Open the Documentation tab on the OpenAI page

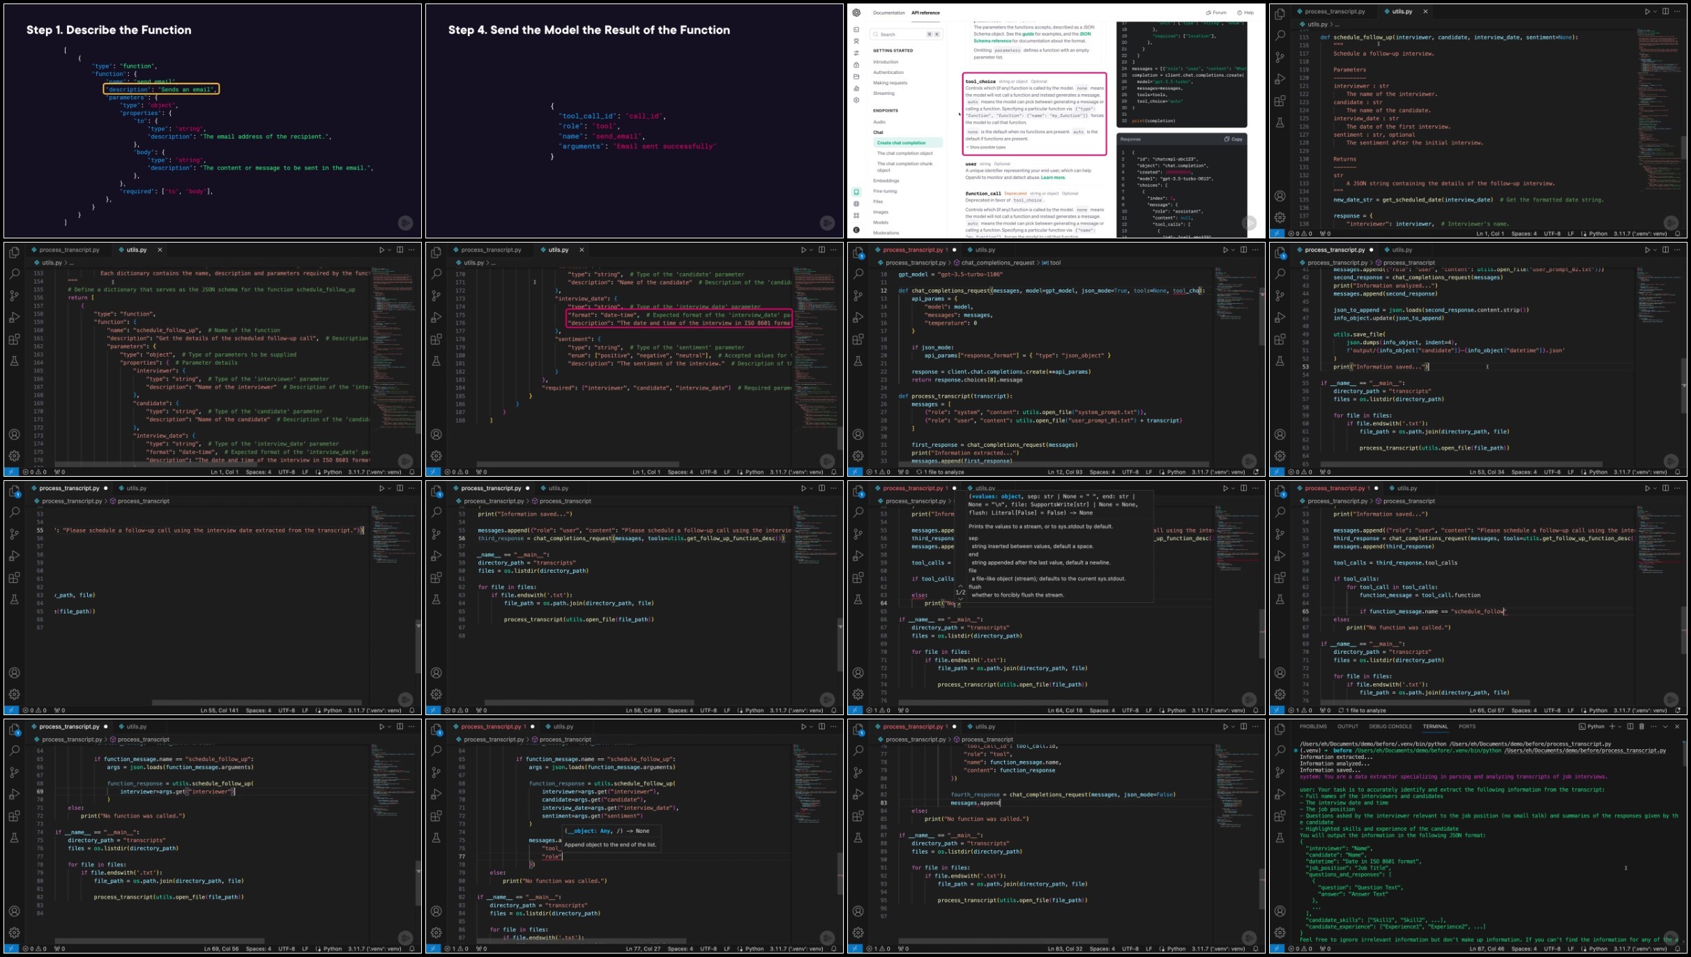click(x=888, y=13)
